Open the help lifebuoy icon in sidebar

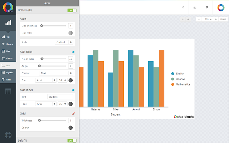click(x=8, y=135)
